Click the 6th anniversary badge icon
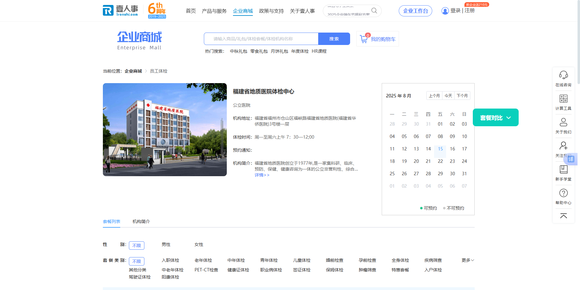Viewport: 580px width, 290px height. pos(157,11)
